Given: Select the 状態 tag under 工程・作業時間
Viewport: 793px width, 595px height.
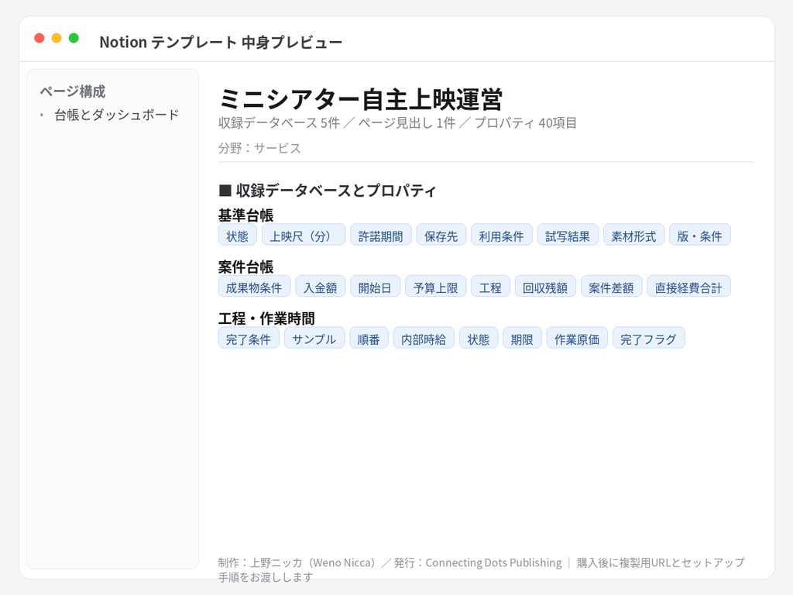Looking at the screenshot, I should click(479, 339).
